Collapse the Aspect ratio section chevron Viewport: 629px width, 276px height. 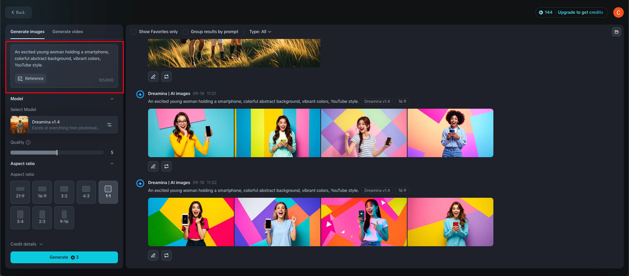tap(112, 164)
